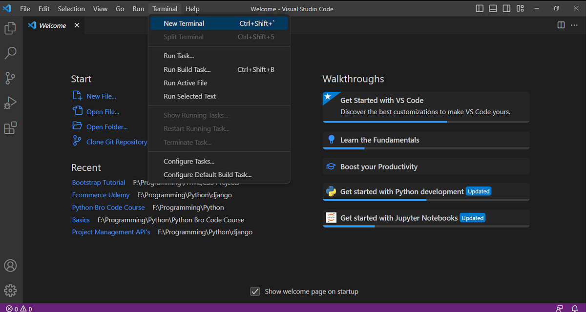Viewport: 586px width, 312px height.
Task: Open editor More Actions ellipsis
Action: click(574, 25)
